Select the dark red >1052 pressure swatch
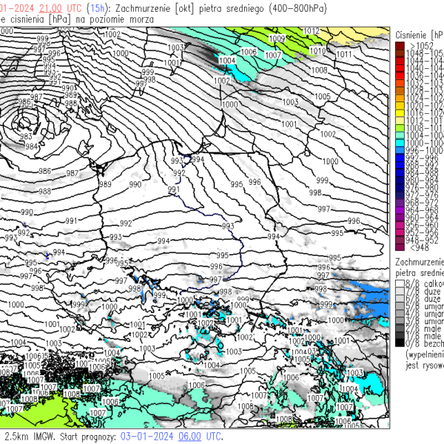444x444 pixels. click(x=400, y=46)
